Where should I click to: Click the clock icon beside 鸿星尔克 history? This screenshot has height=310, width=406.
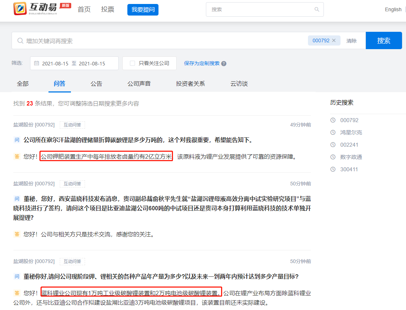[x=333, y=133]
